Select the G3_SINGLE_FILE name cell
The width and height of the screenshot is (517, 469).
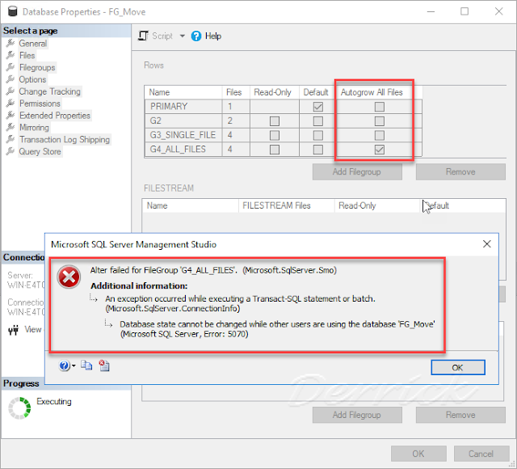183,135
